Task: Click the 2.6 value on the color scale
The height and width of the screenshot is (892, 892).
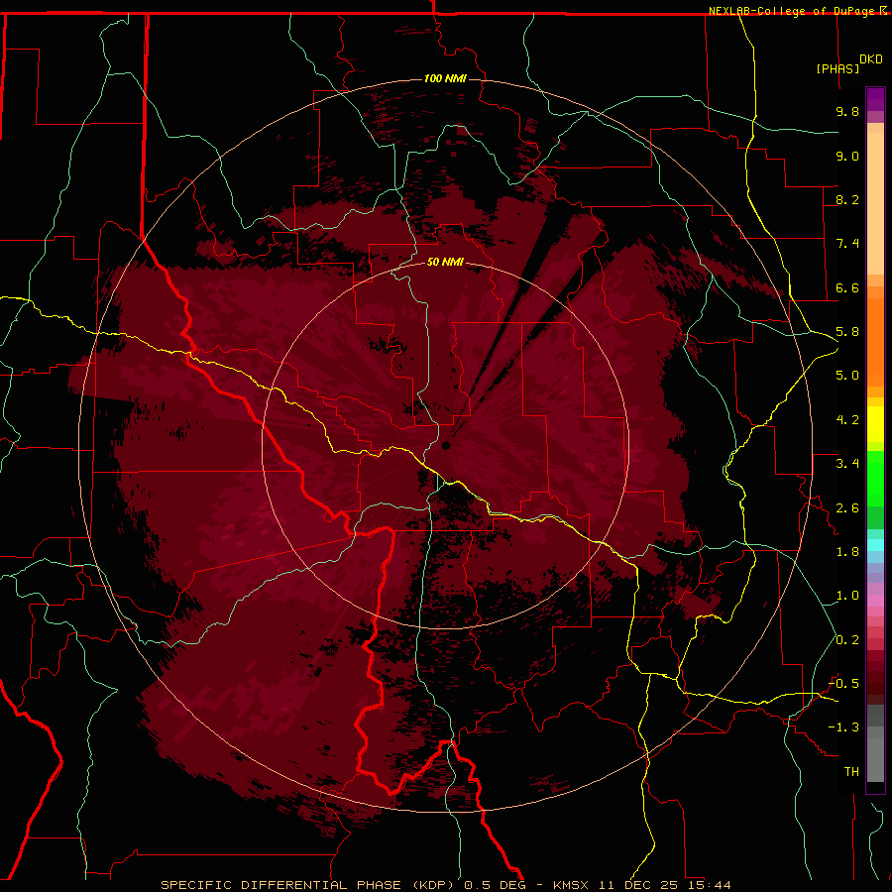Action: (x=847, y=508)
